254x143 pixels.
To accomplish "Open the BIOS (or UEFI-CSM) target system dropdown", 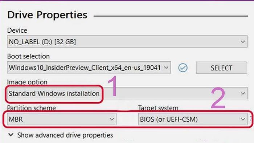I will 193,119.
